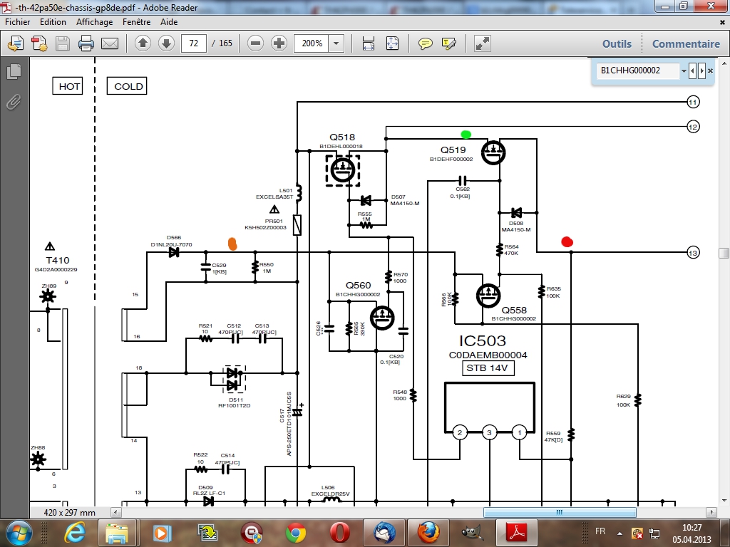
Task: Click the open file toolbar icon
Action: point(16,43)
